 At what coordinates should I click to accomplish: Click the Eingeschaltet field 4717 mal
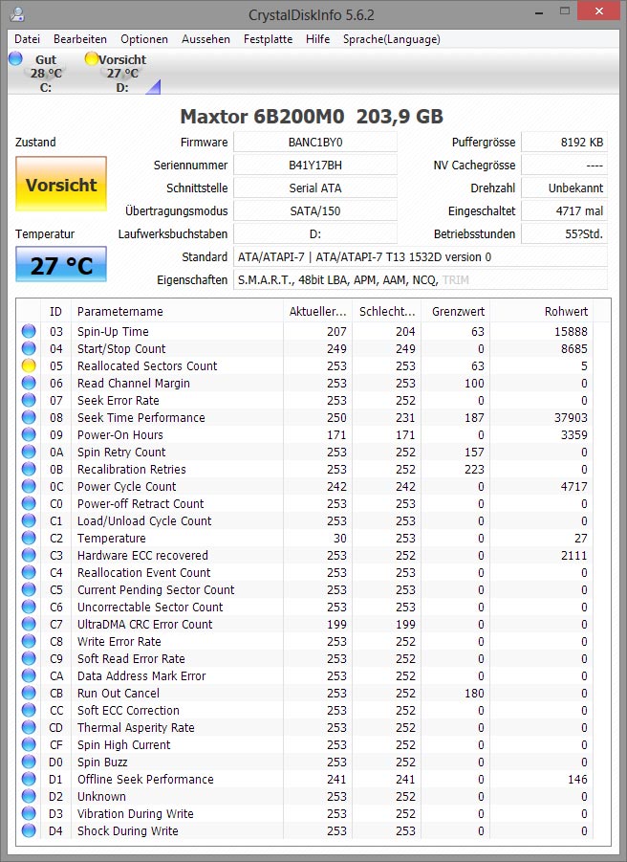564,210
